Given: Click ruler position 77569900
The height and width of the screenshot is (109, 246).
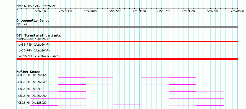Looking at the screenshot, I should (213, 11).
